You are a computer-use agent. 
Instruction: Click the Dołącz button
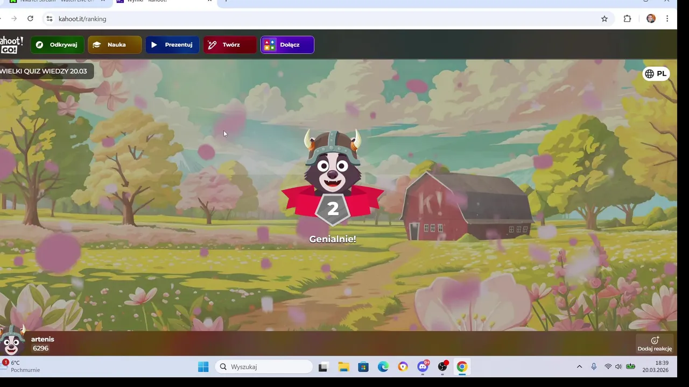point(287,45)
